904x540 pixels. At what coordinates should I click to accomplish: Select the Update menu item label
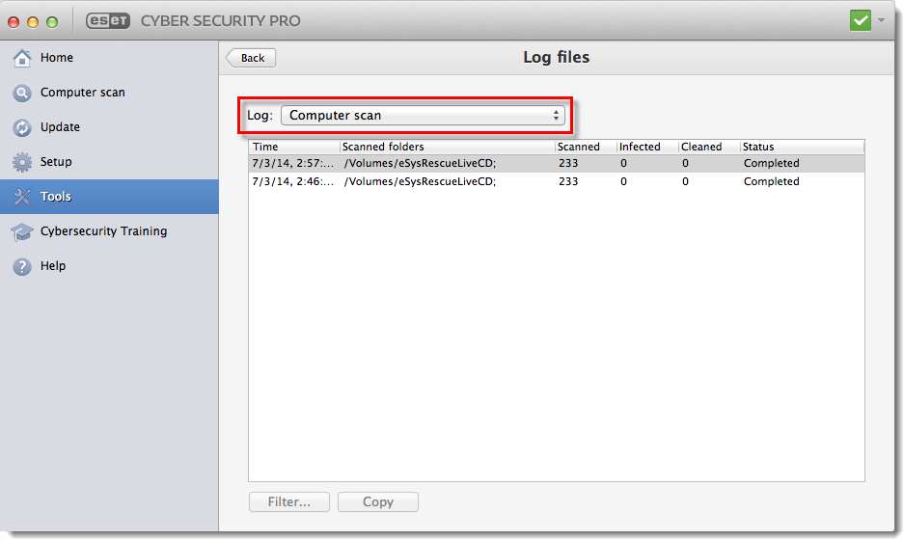click(60, 127)
